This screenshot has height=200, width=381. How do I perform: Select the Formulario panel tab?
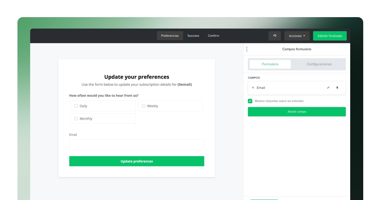(270, 64)
